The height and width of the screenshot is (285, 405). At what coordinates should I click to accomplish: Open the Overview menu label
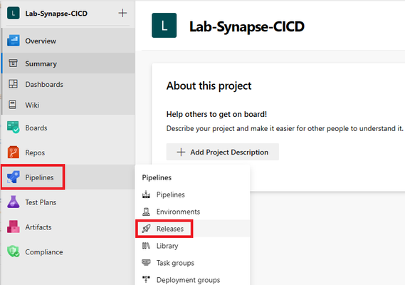click(x=41, y=41)
